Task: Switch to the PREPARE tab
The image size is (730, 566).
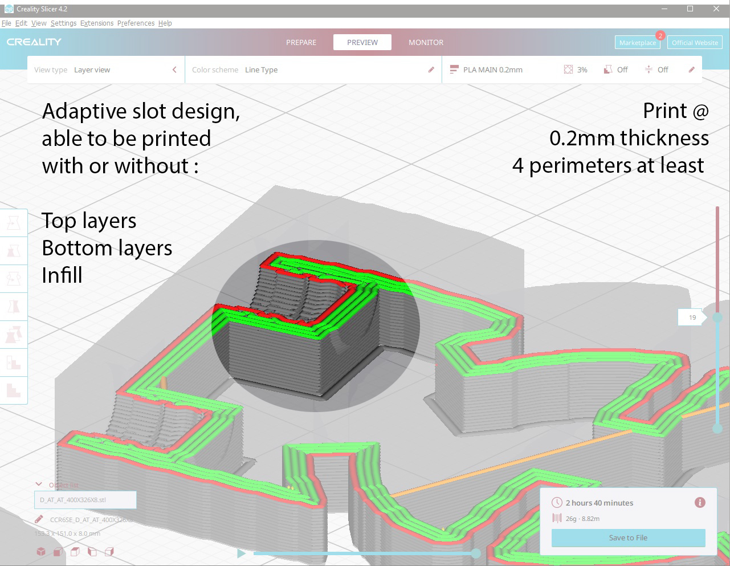Action: (301, 42)
